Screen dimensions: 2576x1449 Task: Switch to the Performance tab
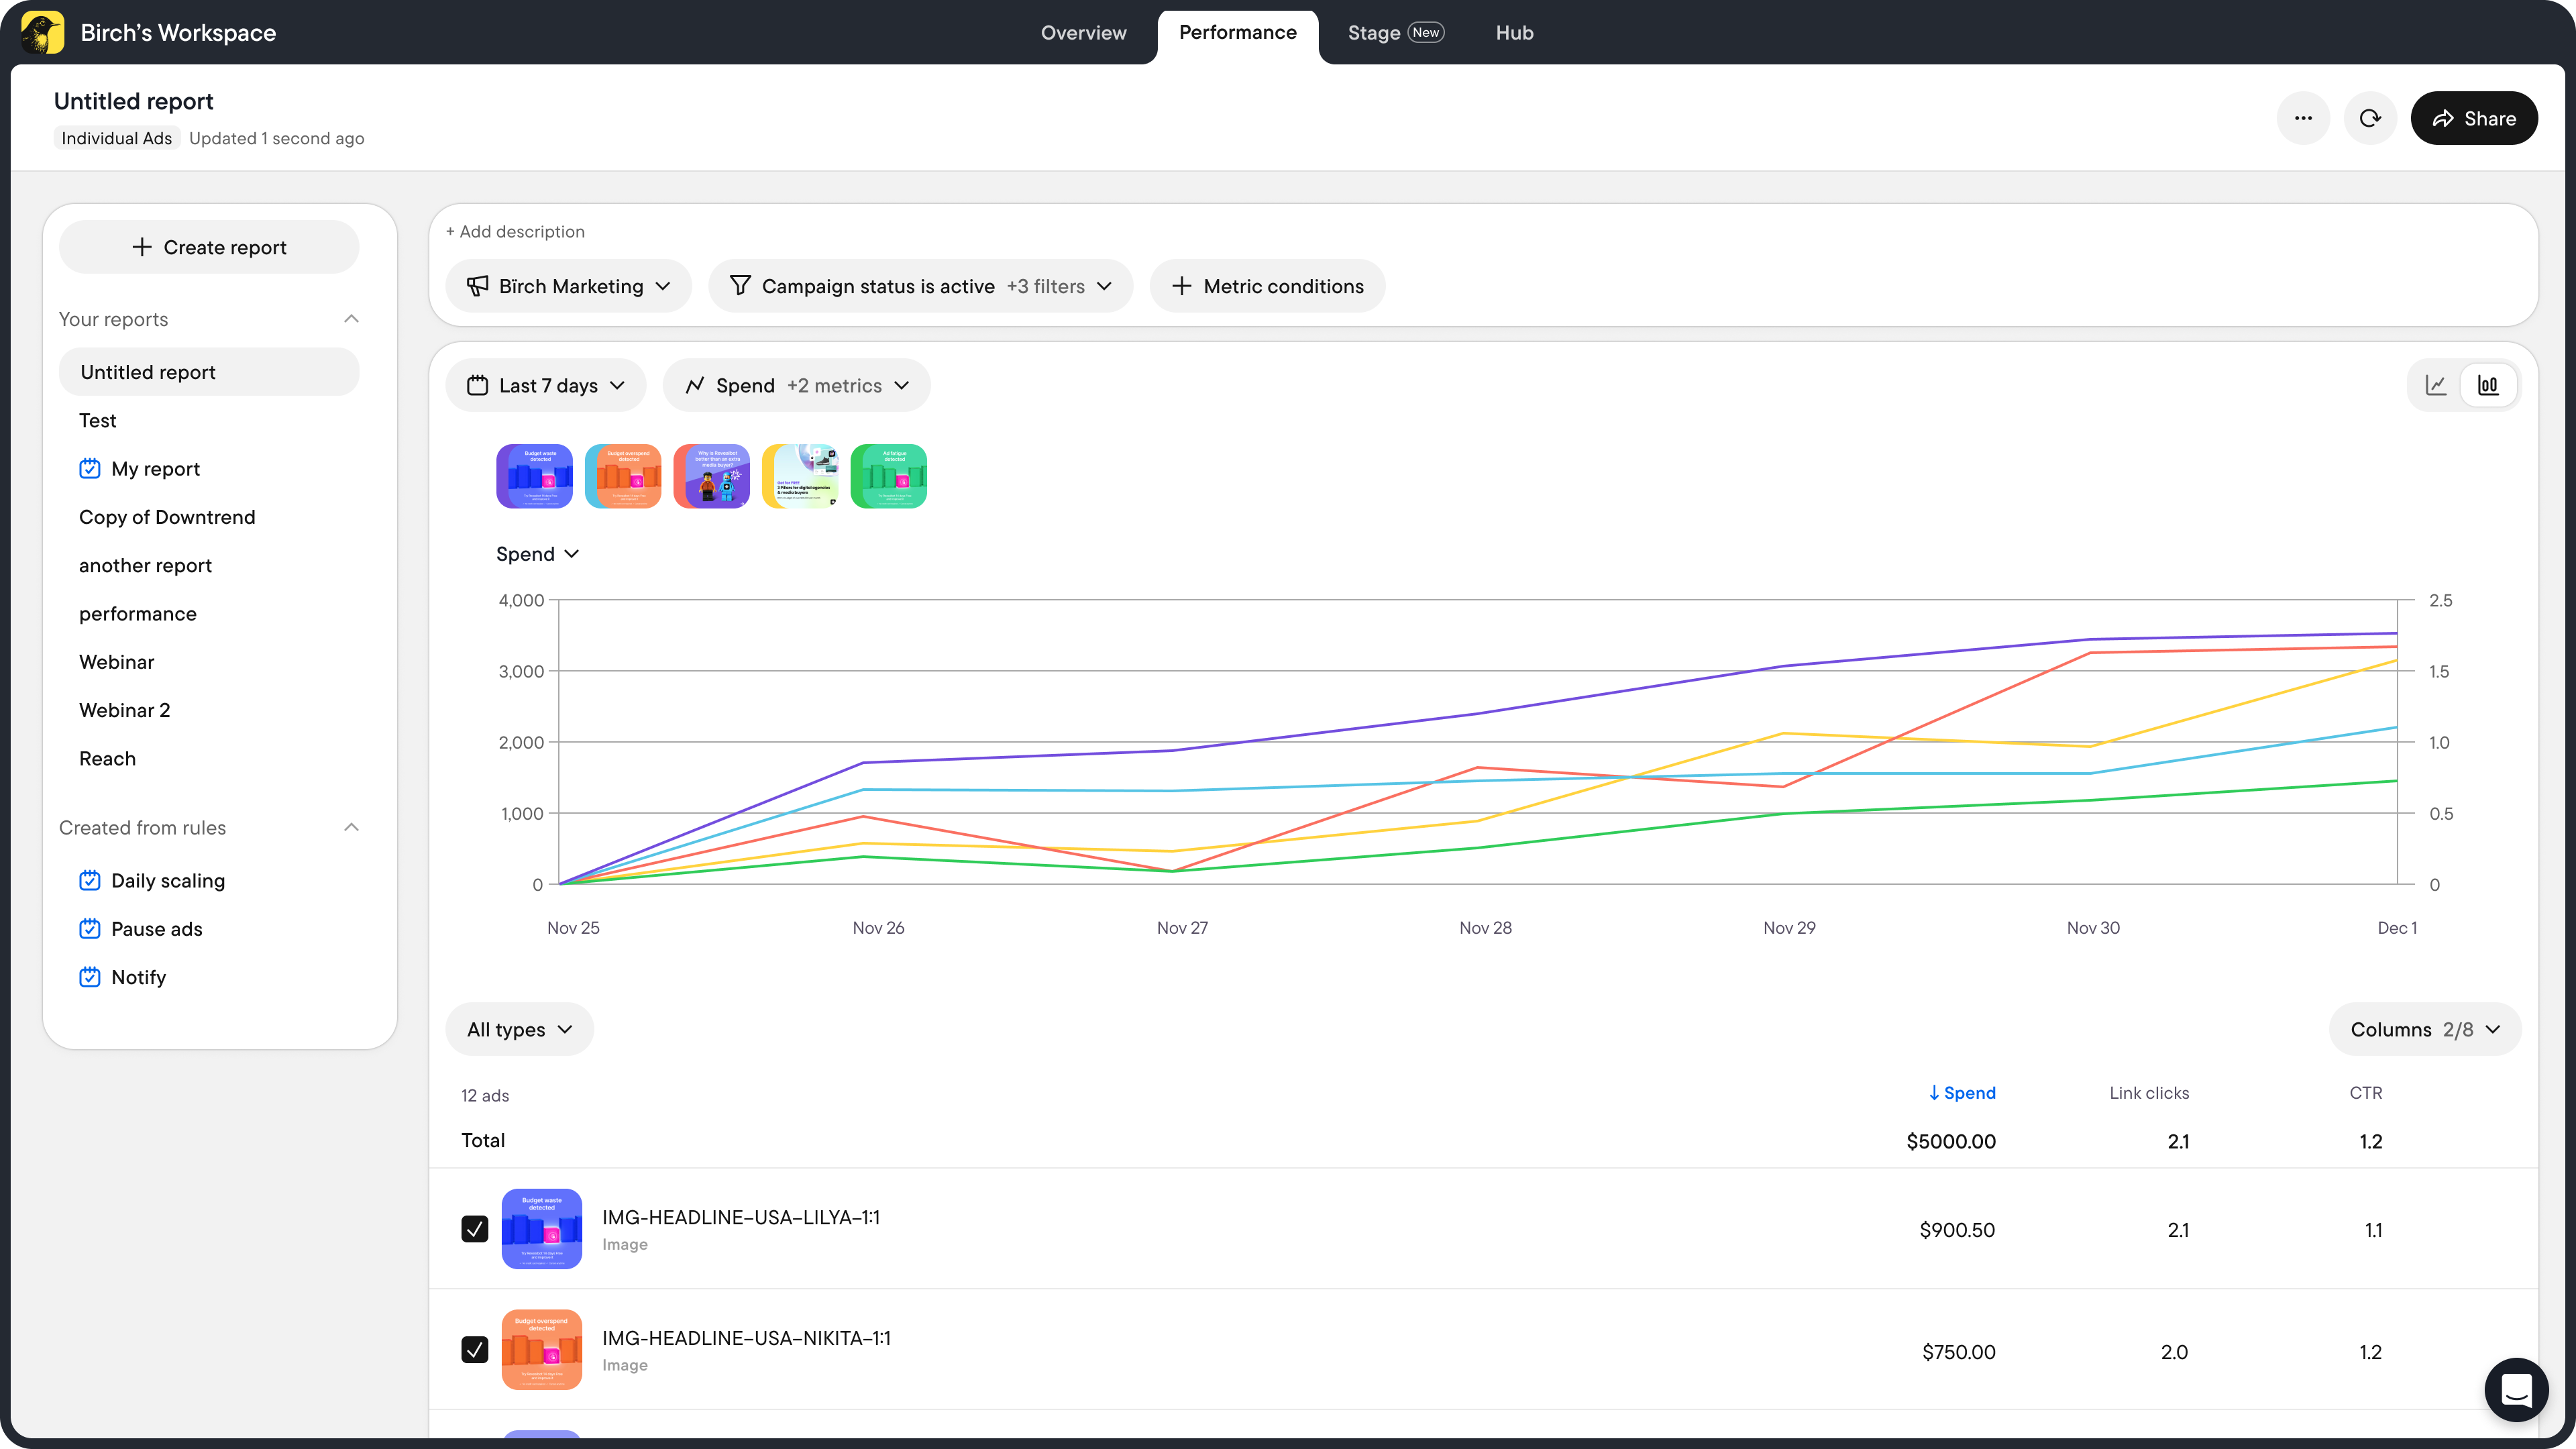coord(1238,33)
